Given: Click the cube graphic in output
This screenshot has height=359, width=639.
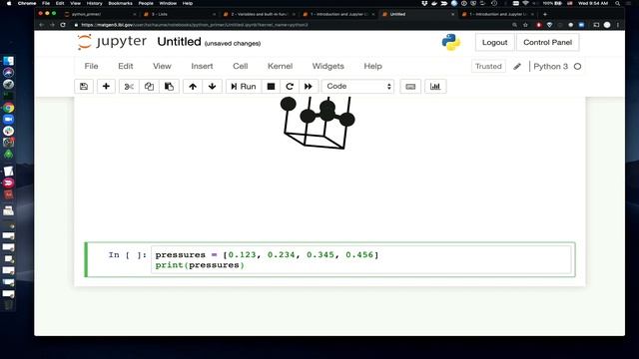Looking at the screenshot, I should click(318, 123).
